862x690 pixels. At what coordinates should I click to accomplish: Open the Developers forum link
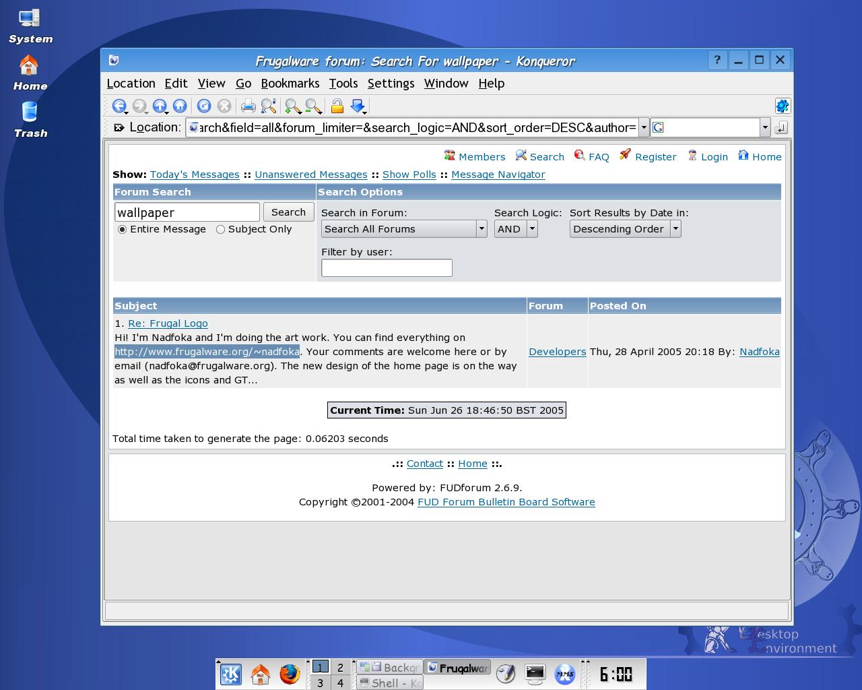(558, 352)
